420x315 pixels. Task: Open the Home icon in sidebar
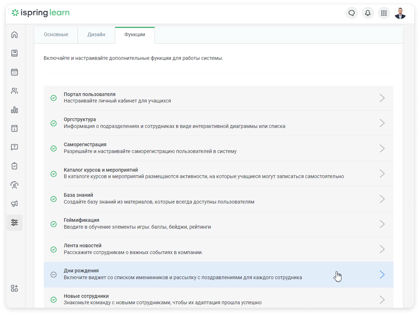click(14, 35)
